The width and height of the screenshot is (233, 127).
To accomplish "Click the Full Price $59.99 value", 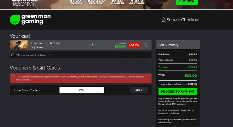I will (193, 55).
